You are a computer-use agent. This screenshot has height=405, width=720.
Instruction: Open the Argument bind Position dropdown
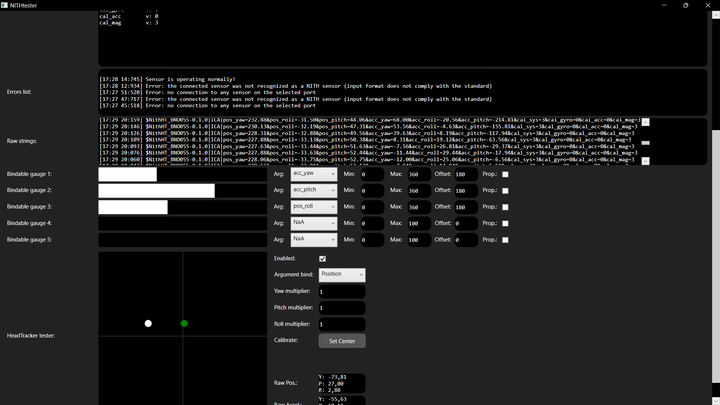coord(342,275)
